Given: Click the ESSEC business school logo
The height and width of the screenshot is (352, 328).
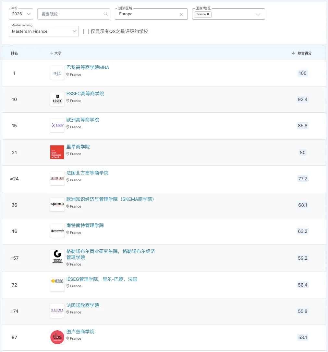Looking at the screenshot, I should [57, 99].
